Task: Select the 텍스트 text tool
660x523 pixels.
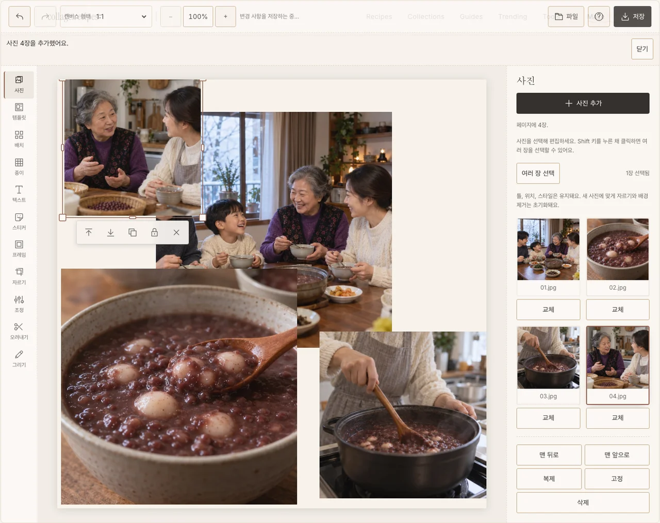Action: [x=19, y=194]
